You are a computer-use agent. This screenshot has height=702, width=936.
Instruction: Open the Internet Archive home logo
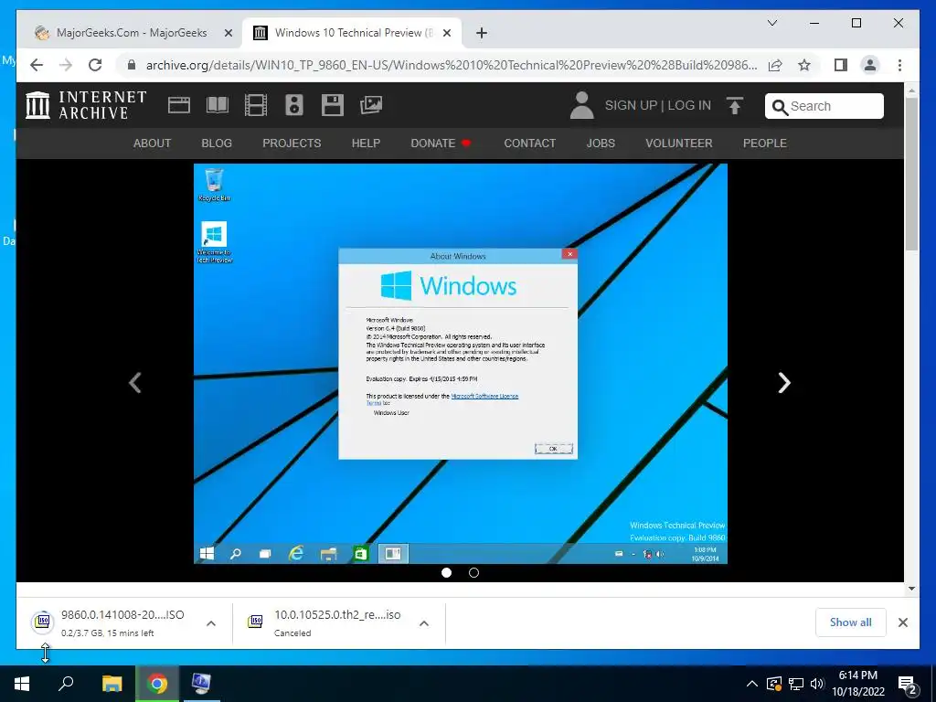pos(86,105)
